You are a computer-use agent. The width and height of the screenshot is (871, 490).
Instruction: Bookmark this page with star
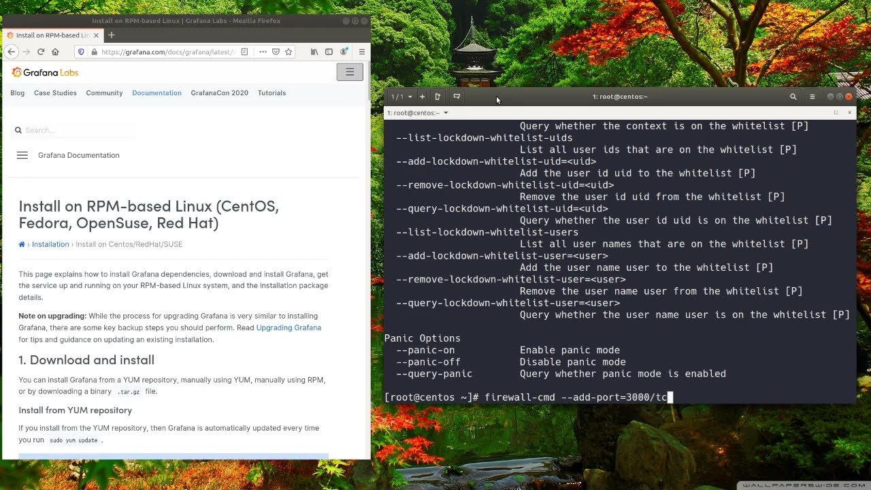click(x=289, y=52)
